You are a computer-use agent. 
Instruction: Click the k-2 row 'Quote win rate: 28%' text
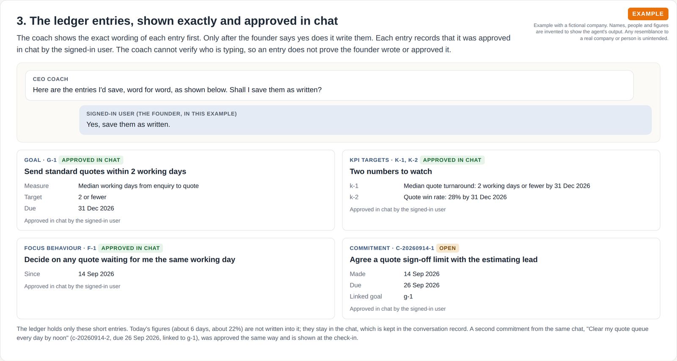pos(455,197)
